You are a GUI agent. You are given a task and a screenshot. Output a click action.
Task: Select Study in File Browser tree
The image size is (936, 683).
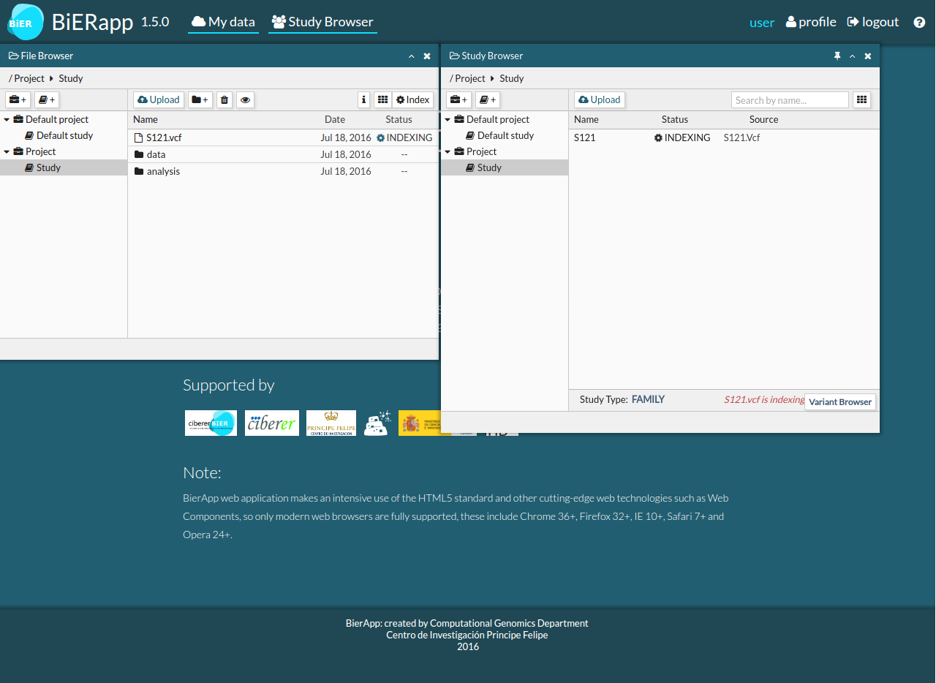pos(64,167)
